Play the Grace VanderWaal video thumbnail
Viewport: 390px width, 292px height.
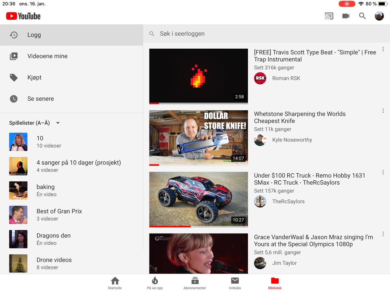[199, 254]
